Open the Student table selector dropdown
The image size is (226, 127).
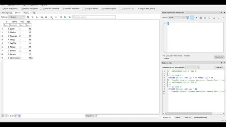tap(17, 17)
